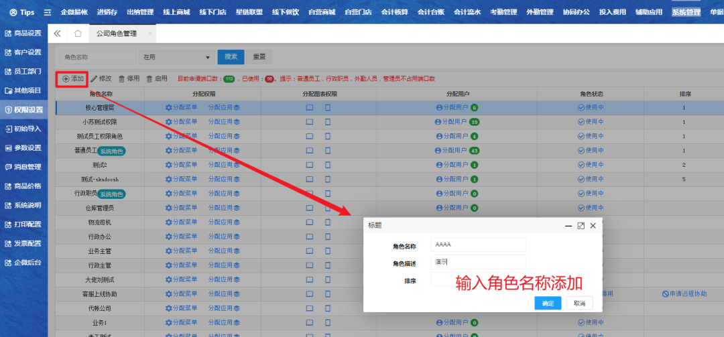The width and height of the screenshot is (724, 337).
Task: Close the 公司角色管理 tab
Action: [x=149, y=33]
